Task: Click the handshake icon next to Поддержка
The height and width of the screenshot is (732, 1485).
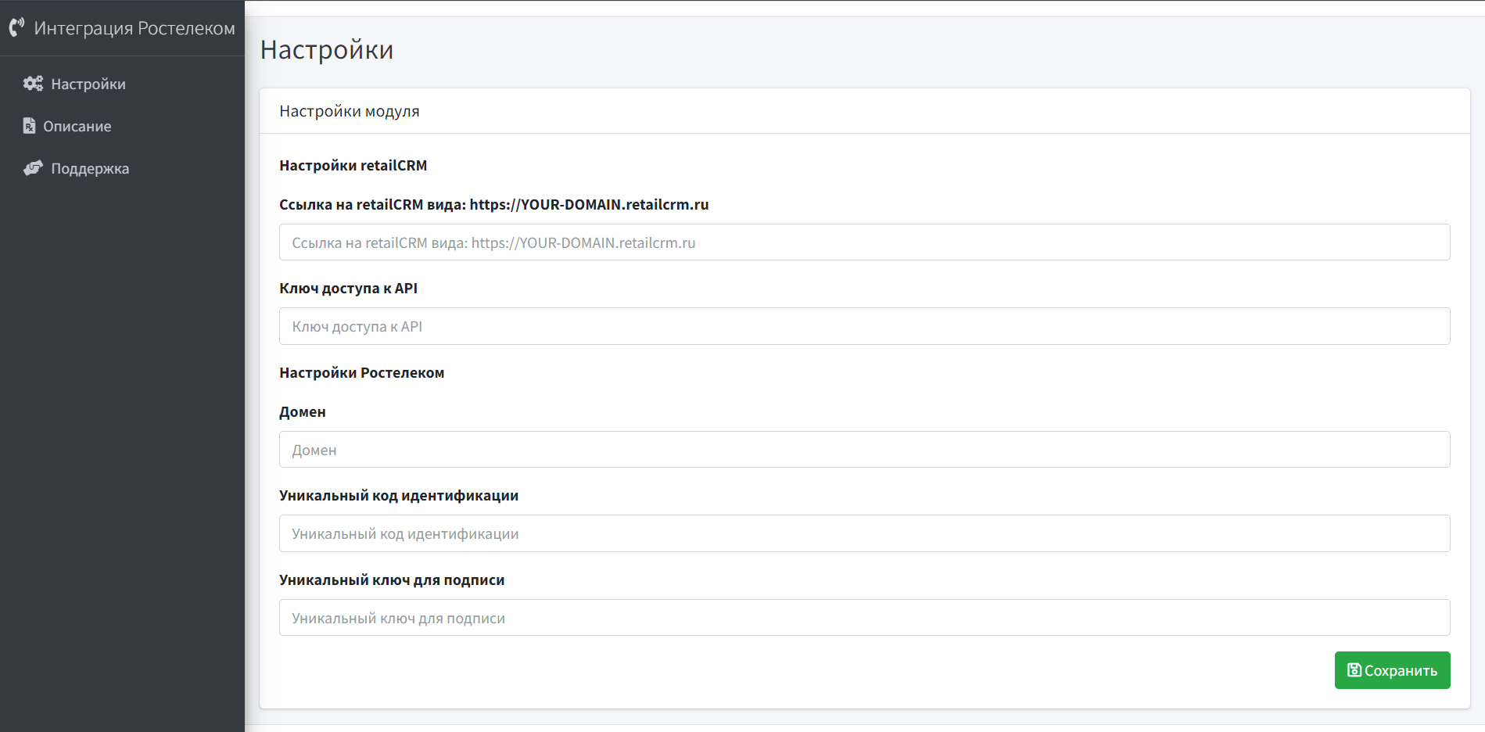Action: (33, 168)
